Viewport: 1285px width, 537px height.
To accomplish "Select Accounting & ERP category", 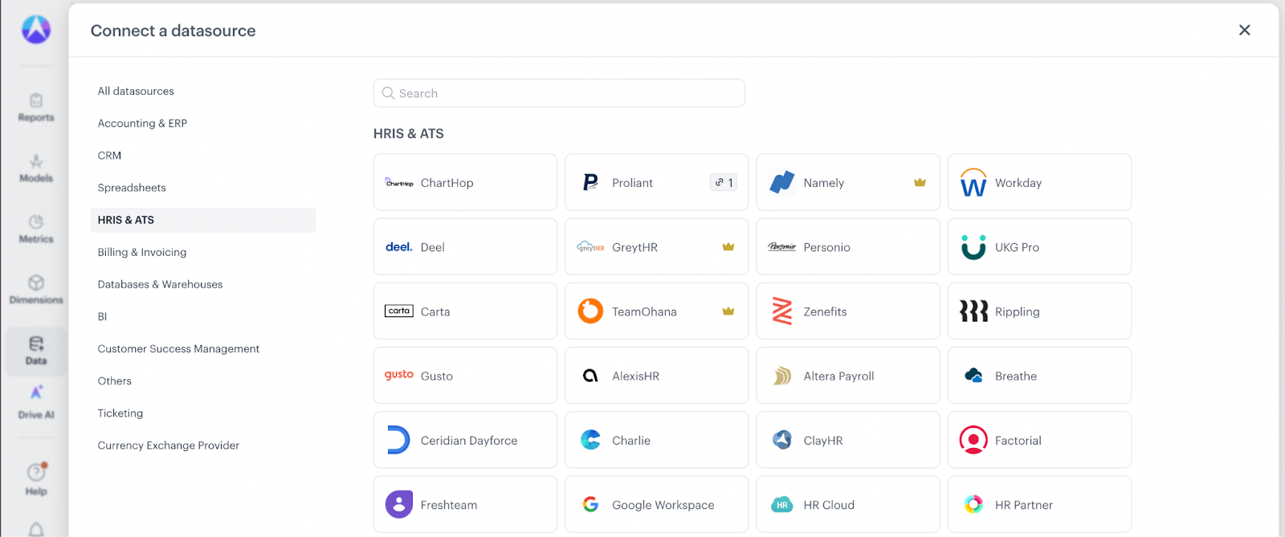I will 203,123.
